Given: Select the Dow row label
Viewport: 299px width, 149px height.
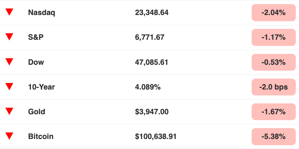Looking at the screenshot, I should (36, 62).
